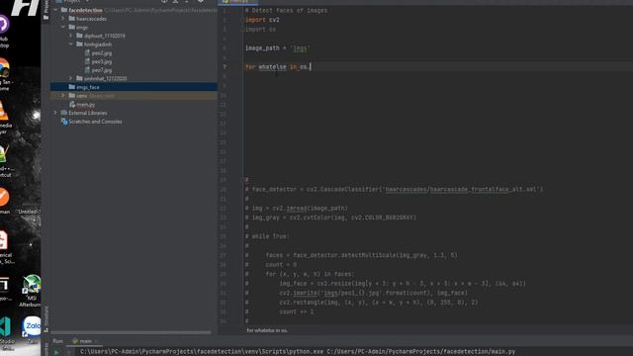Expand the haarcascades folder arrow

pyautogui.click(x=63, y=19)
